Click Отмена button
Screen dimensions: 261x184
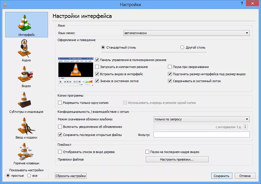click(245, 176)
